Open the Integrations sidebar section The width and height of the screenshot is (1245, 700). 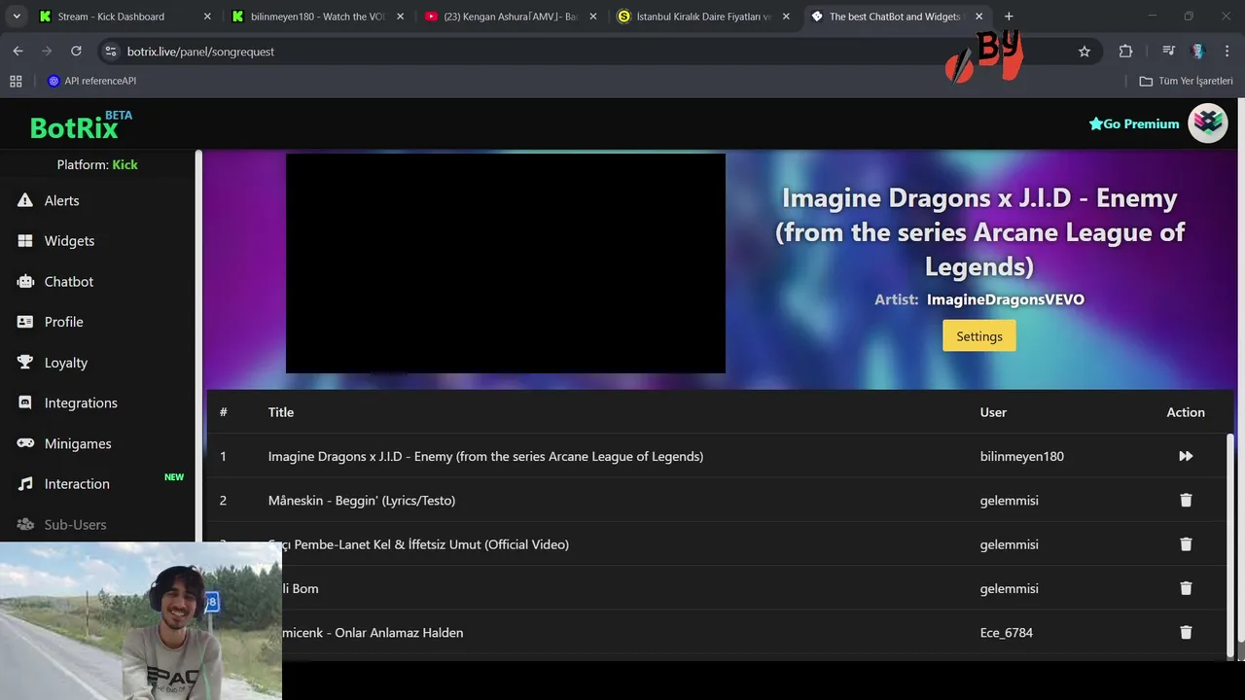tap(67, 402)
